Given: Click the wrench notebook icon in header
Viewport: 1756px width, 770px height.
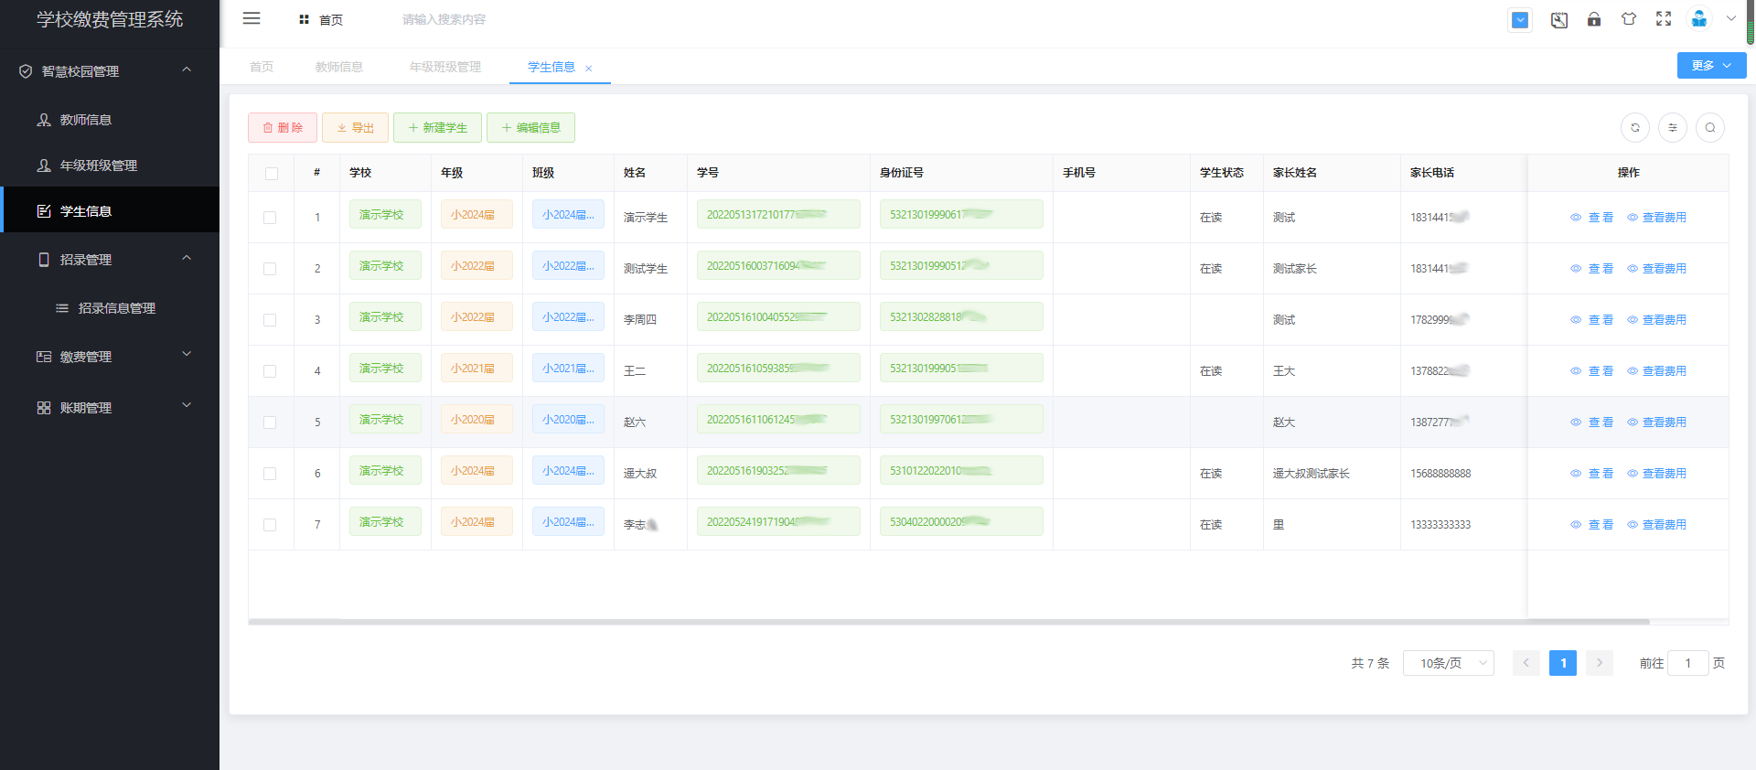Looking at the screenshot, I should pos(1559,20).
